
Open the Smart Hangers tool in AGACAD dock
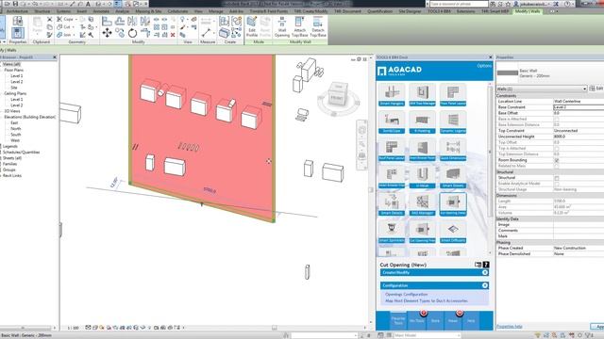pos(392,94)
